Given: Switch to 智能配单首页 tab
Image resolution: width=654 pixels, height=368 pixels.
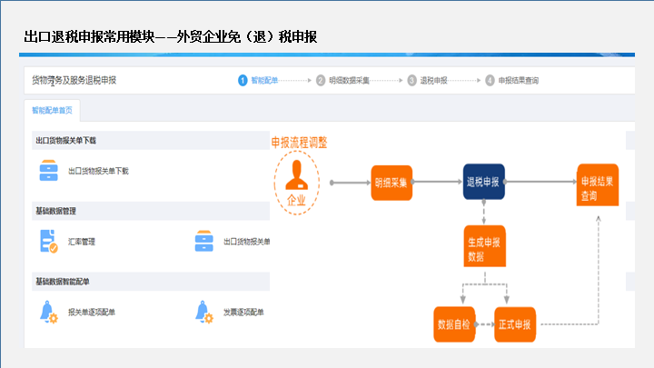Looking at the screenshot, I should [52, 110].
